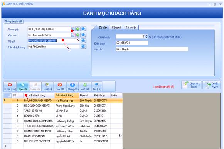
Task: Click the Địa chỉ input field
Action: coord(152,49)
